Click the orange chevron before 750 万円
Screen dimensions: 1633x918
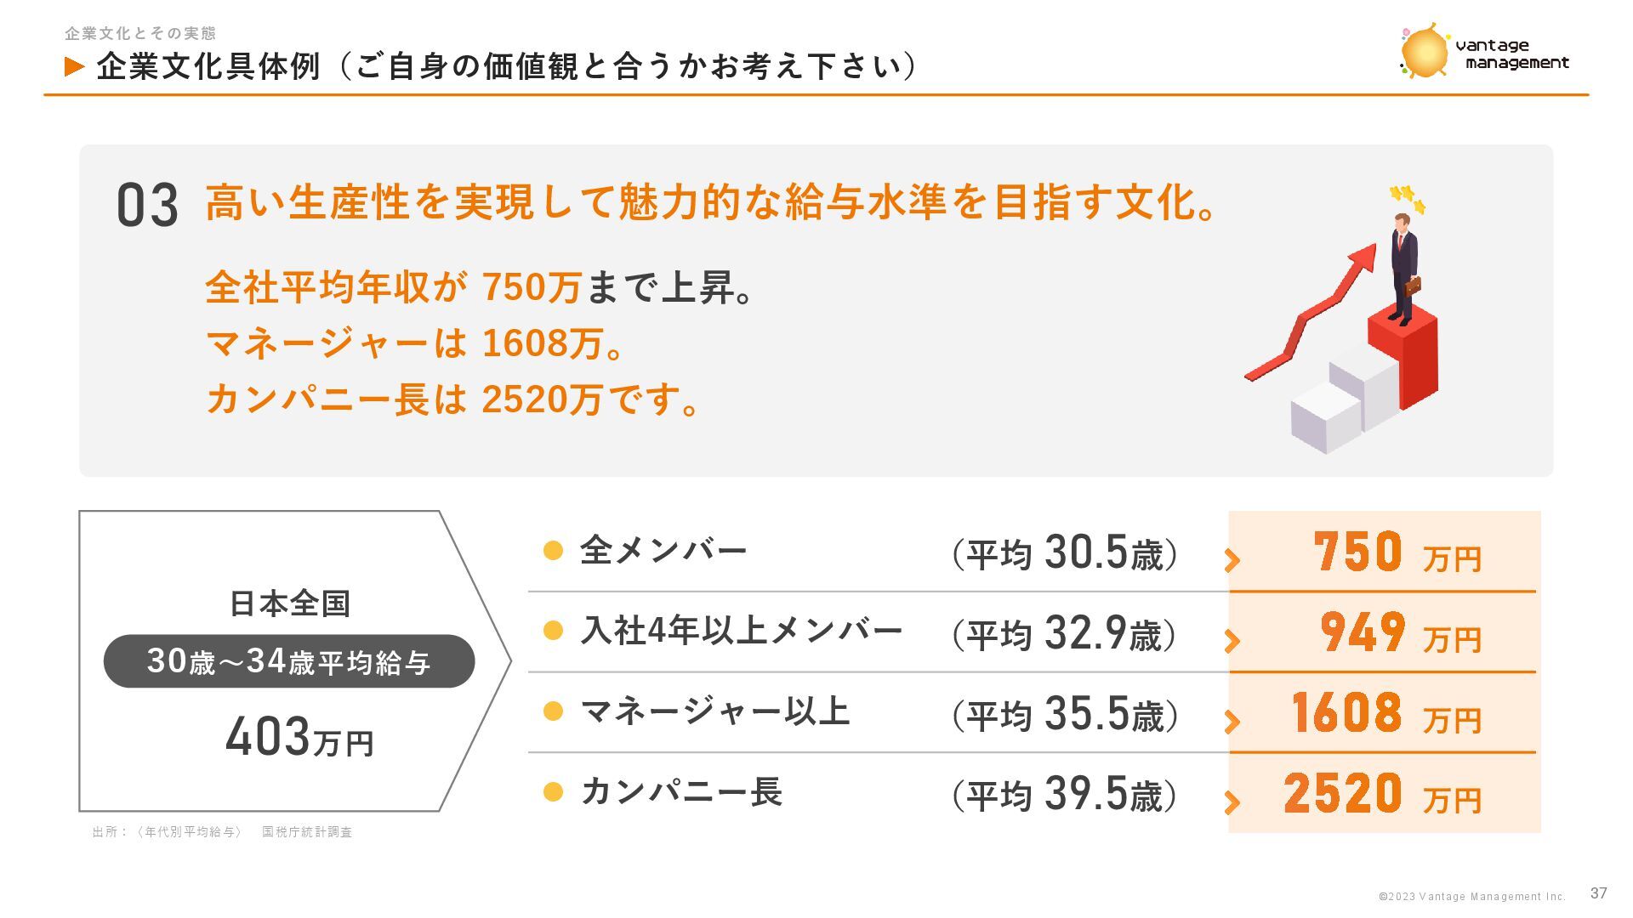1232,560
